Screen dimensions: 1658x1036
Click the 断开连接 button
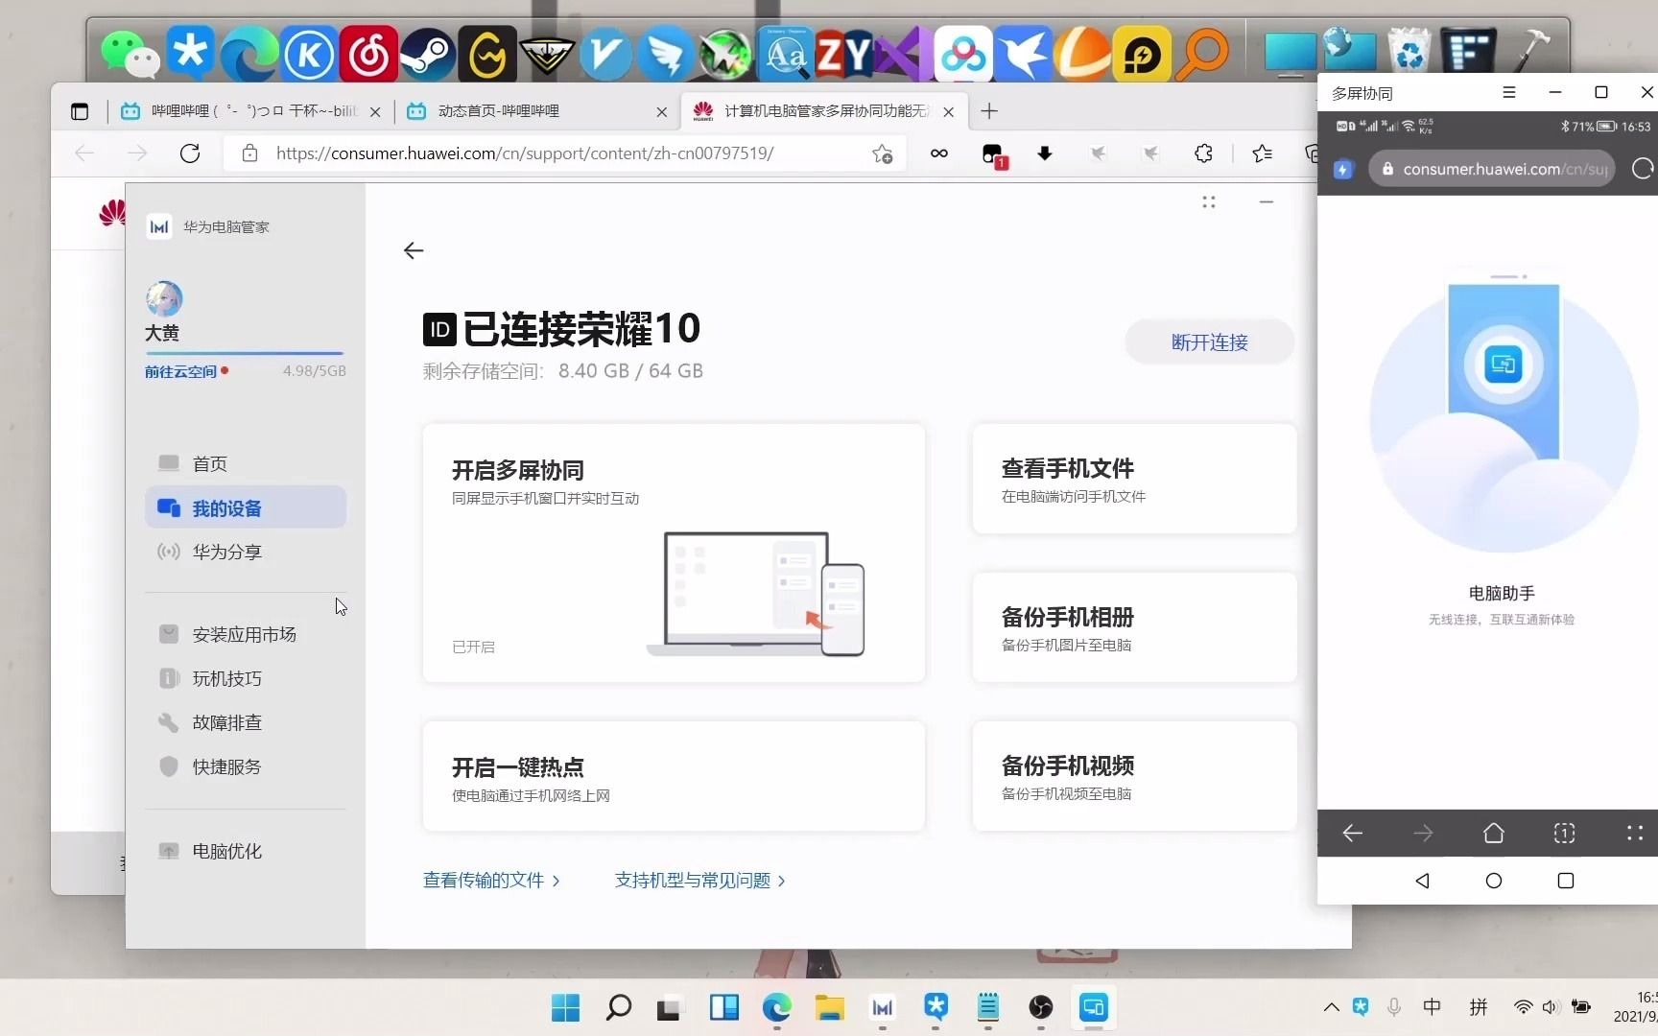click(x=1209, y=341)
